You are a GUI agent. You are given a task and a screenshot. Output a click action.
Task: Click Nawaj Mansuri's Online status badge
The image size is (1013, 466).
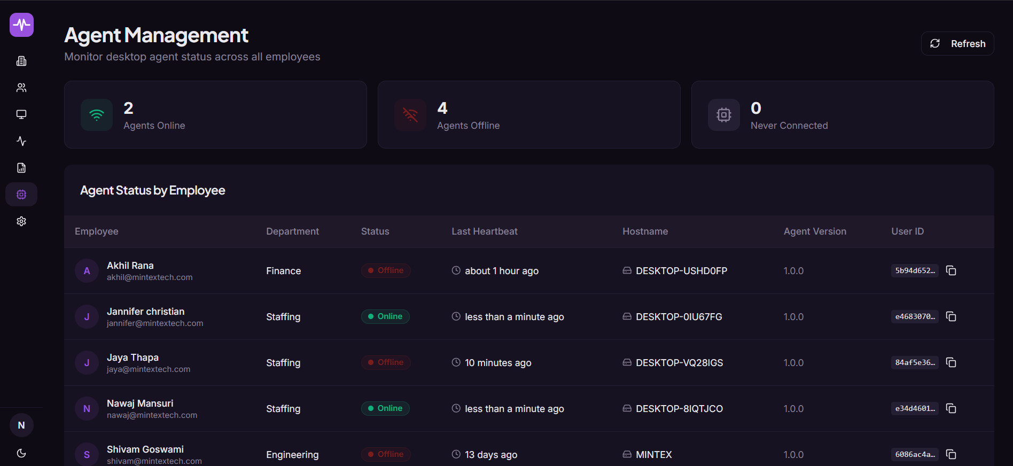coord(385,408)
